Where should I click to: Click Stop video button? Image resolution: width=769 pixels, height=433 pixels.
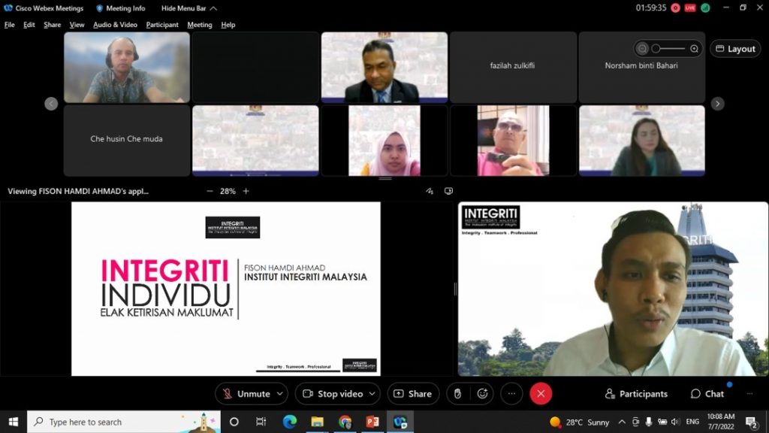click(333, 394)
